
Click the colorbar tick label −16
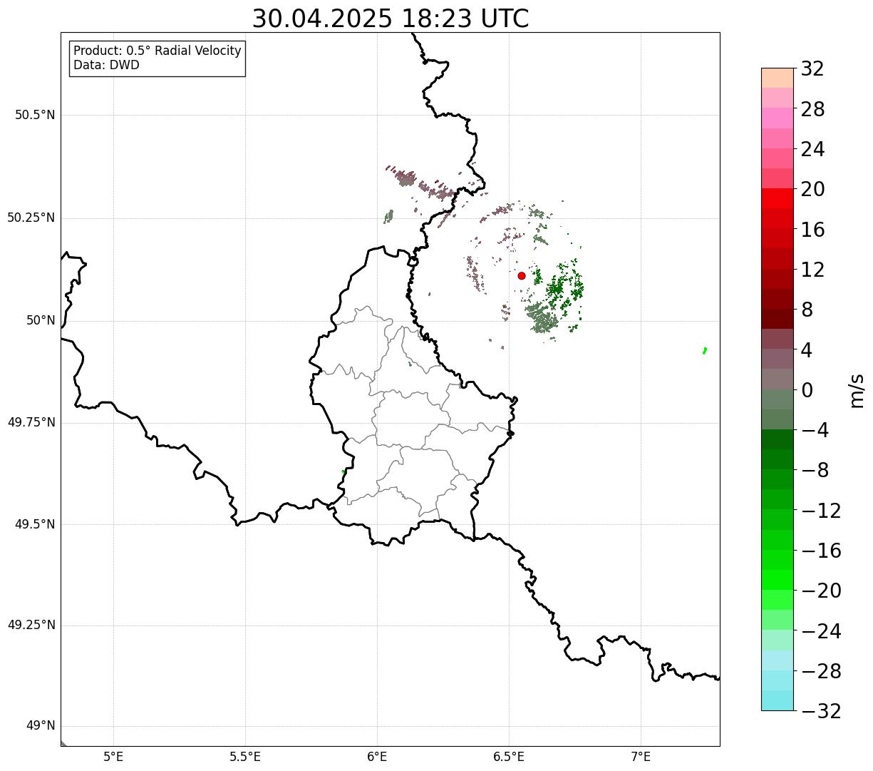(821, 551)
